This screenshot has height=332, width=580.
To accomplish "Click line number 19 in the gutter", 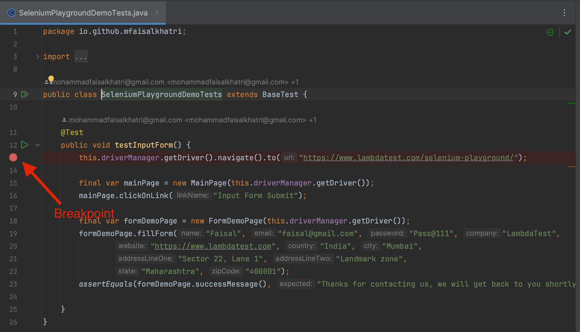I will [x=13, y=233].
